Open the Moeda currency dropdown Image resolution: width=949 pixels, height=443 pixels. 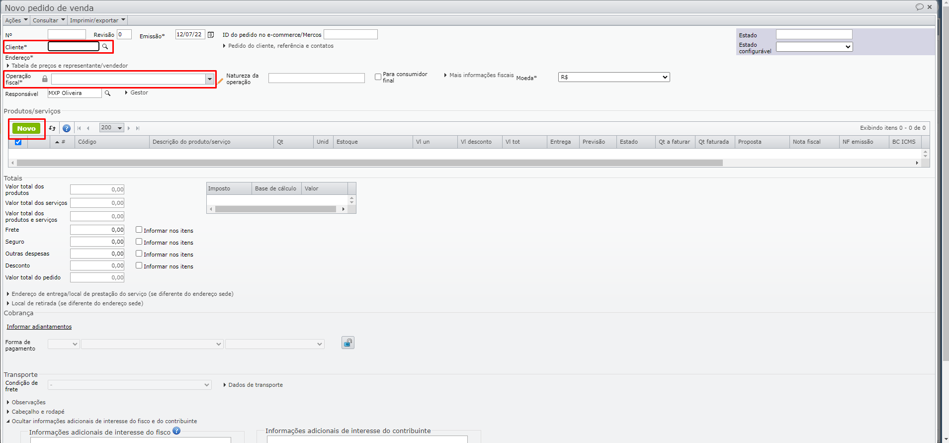(x=614, y=77)
